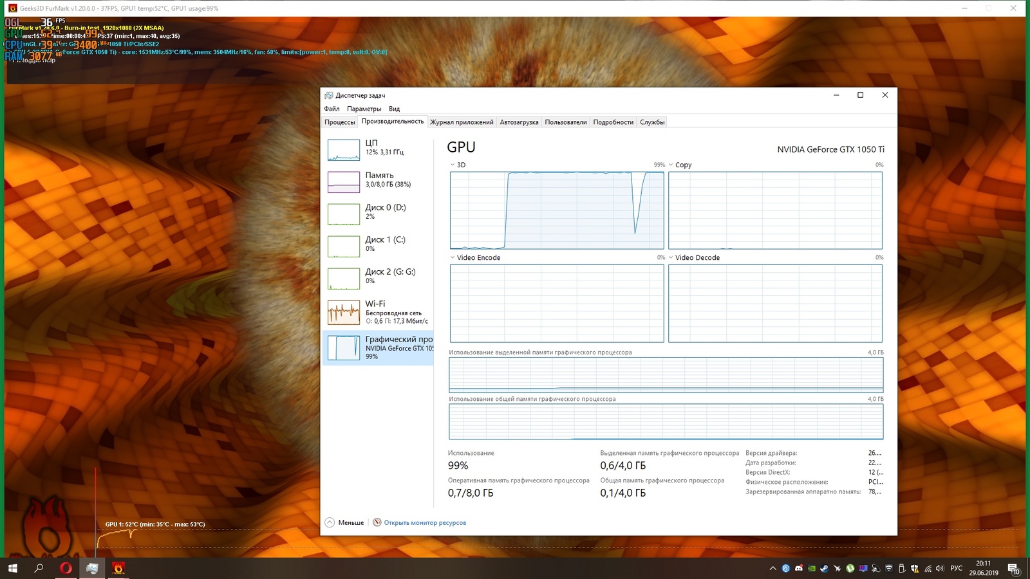
Task: Switch to Пользователи tab
Action: (x=566, y=122)
